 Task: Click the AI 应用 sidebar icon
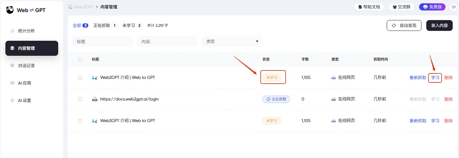pos(12,83)
